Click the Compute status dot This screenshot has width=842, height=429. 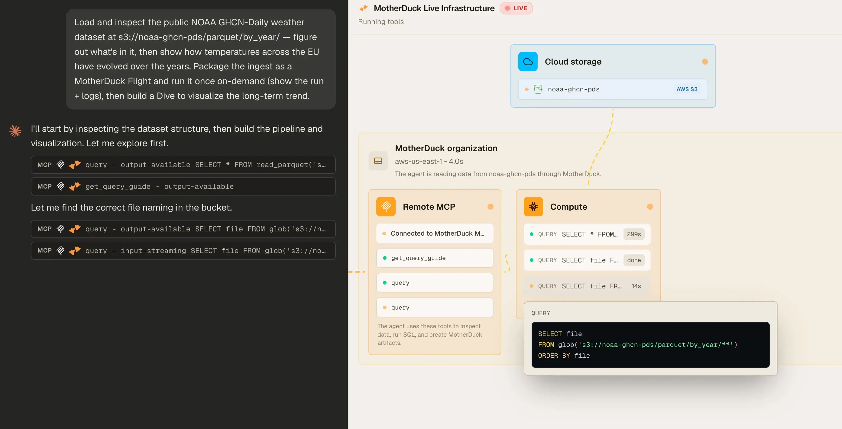click(650, 207)
